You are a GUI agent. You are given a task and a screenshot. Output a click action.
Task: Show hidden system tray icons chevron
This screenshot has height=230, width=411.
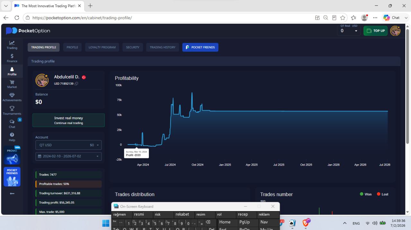tap(345, 223)
